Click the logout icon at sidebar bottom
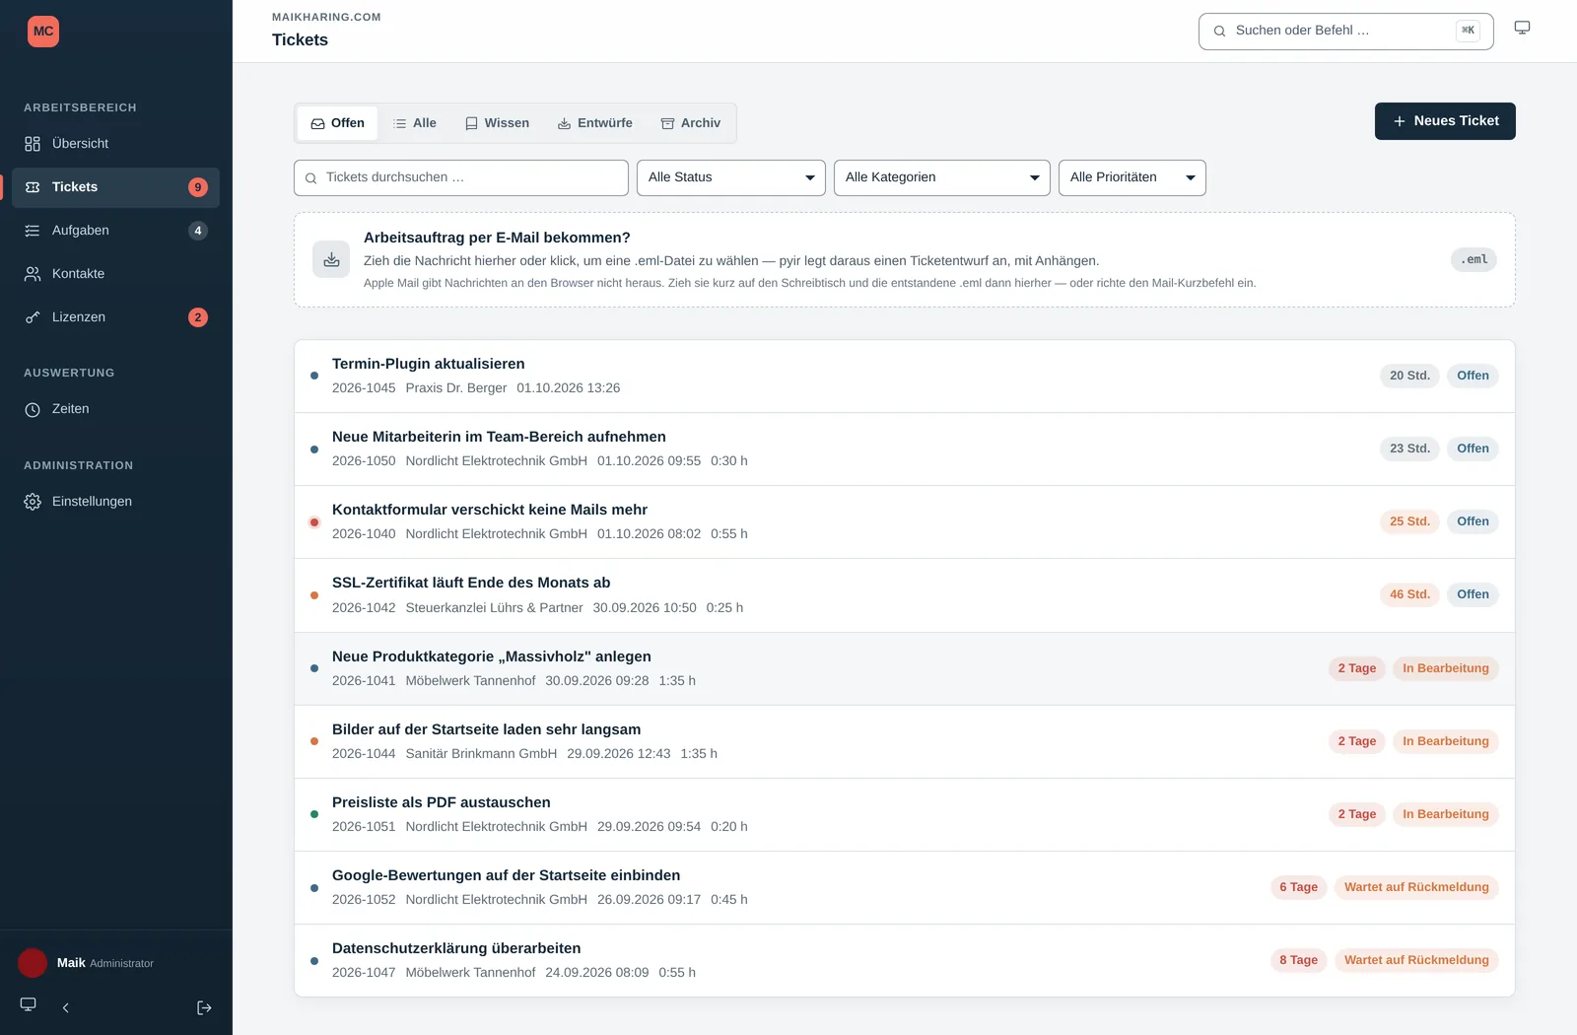Screen dimensions: 1577x1035 [x=204, y=1007]
